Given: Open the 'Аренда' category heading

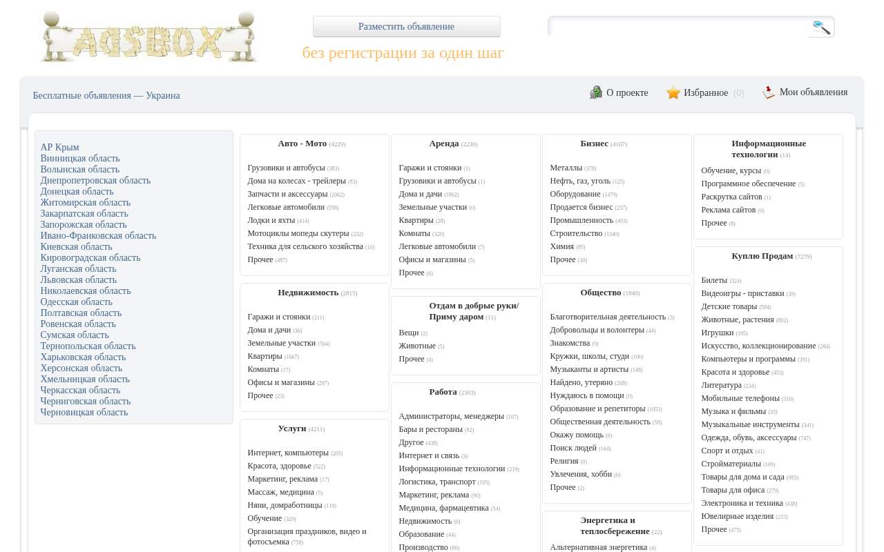Looking at the screenshot, I should (443, 144).
